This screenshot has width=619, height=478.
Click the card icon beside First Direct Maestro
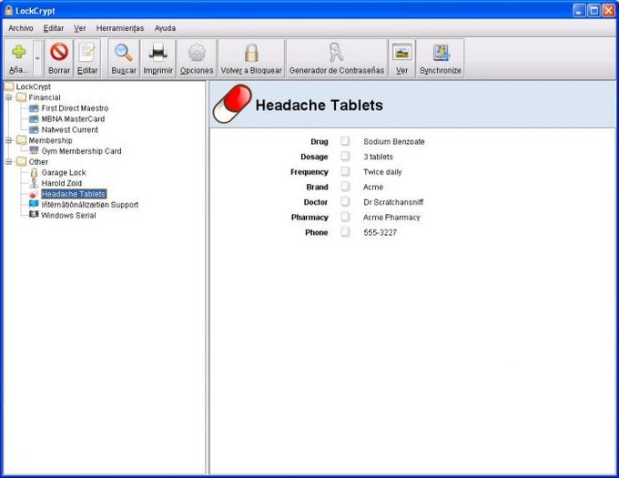click(x=34, y=108)
